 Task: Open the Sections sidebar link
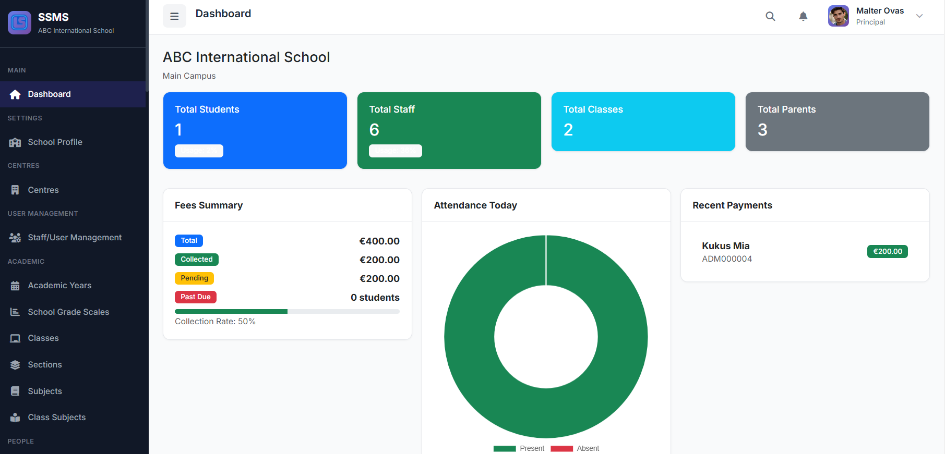[x=45, y=365]
